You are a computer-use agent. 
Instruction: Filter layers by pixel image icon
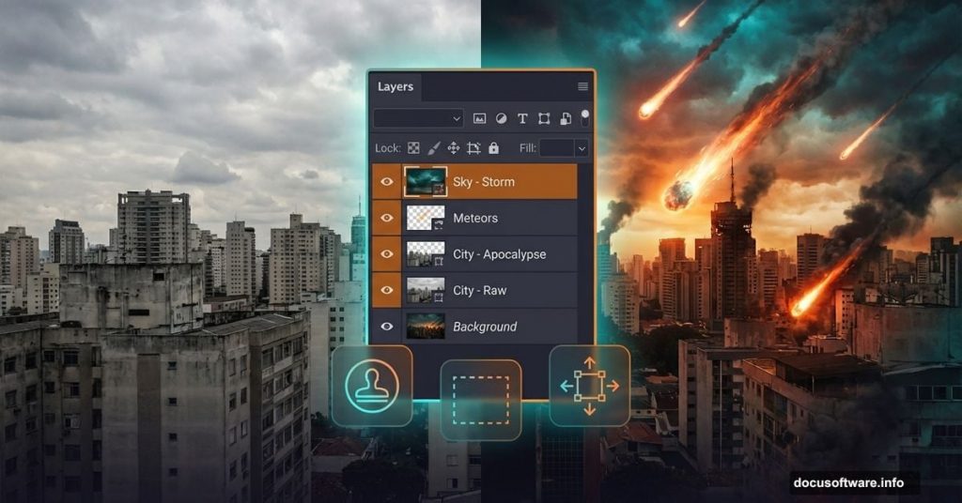click(479, 119)
